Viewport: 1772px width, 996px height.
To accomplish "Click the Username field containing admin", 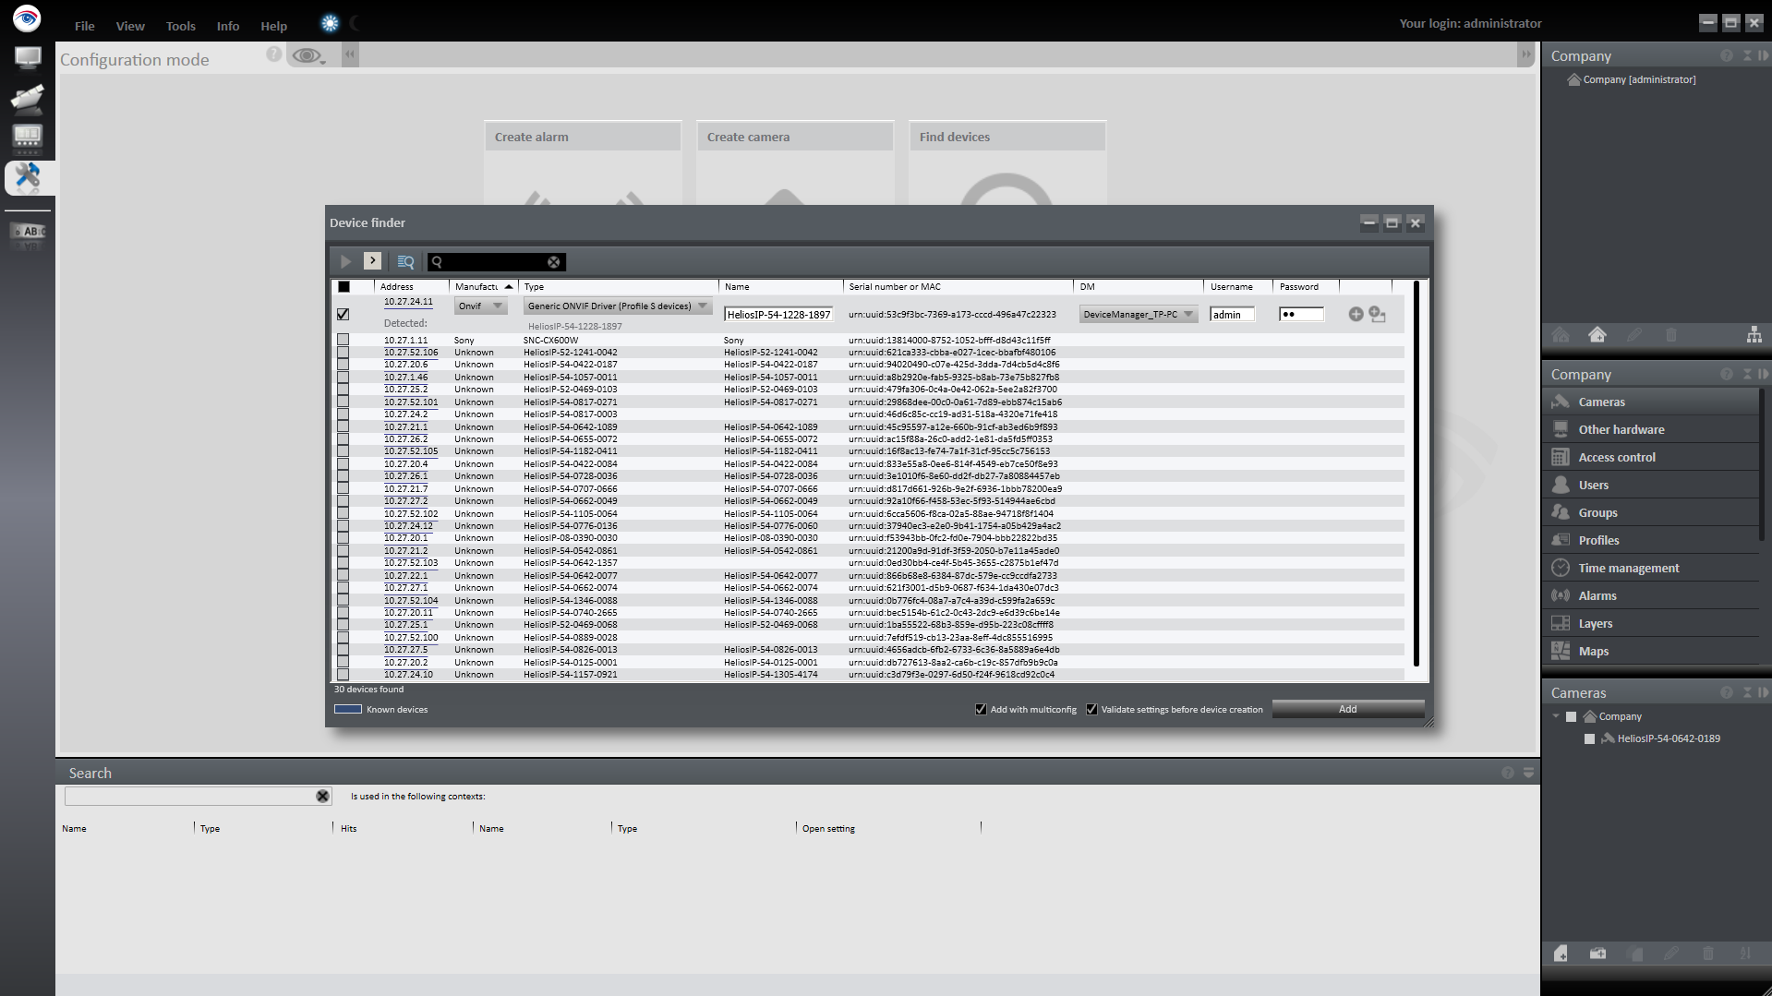I will [x=1232, y=315].
